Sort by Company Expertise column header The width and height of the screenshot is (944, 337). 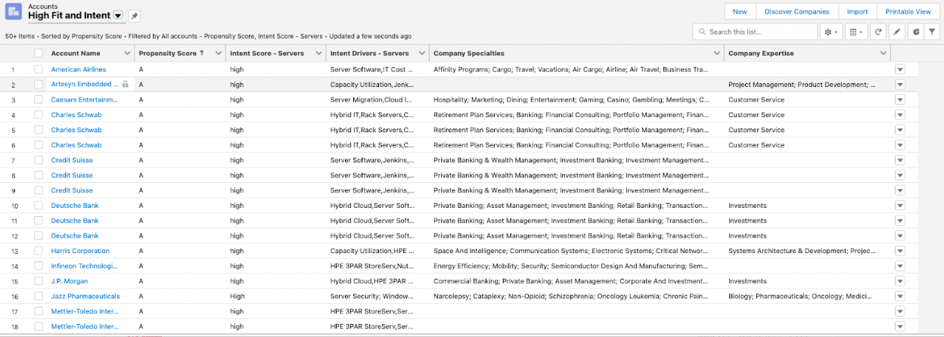click(760, 54)
